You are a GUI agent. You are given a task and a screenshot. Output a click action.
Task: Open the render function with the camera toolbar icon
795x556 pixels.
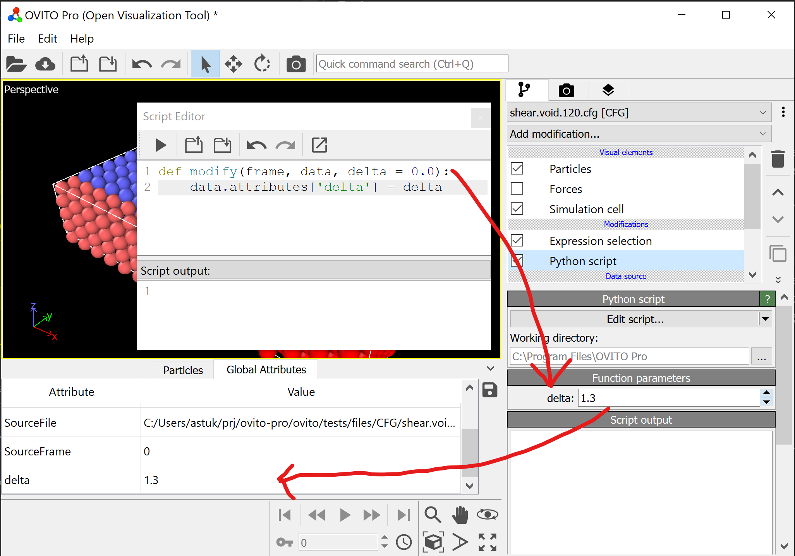pyautogui.click(x=296, y=63)
